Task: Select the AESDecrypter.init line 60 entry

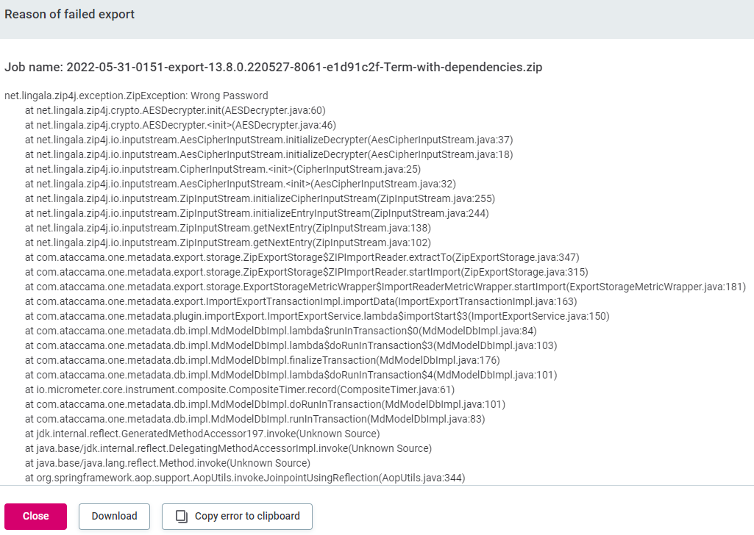Action: [175, 110]
